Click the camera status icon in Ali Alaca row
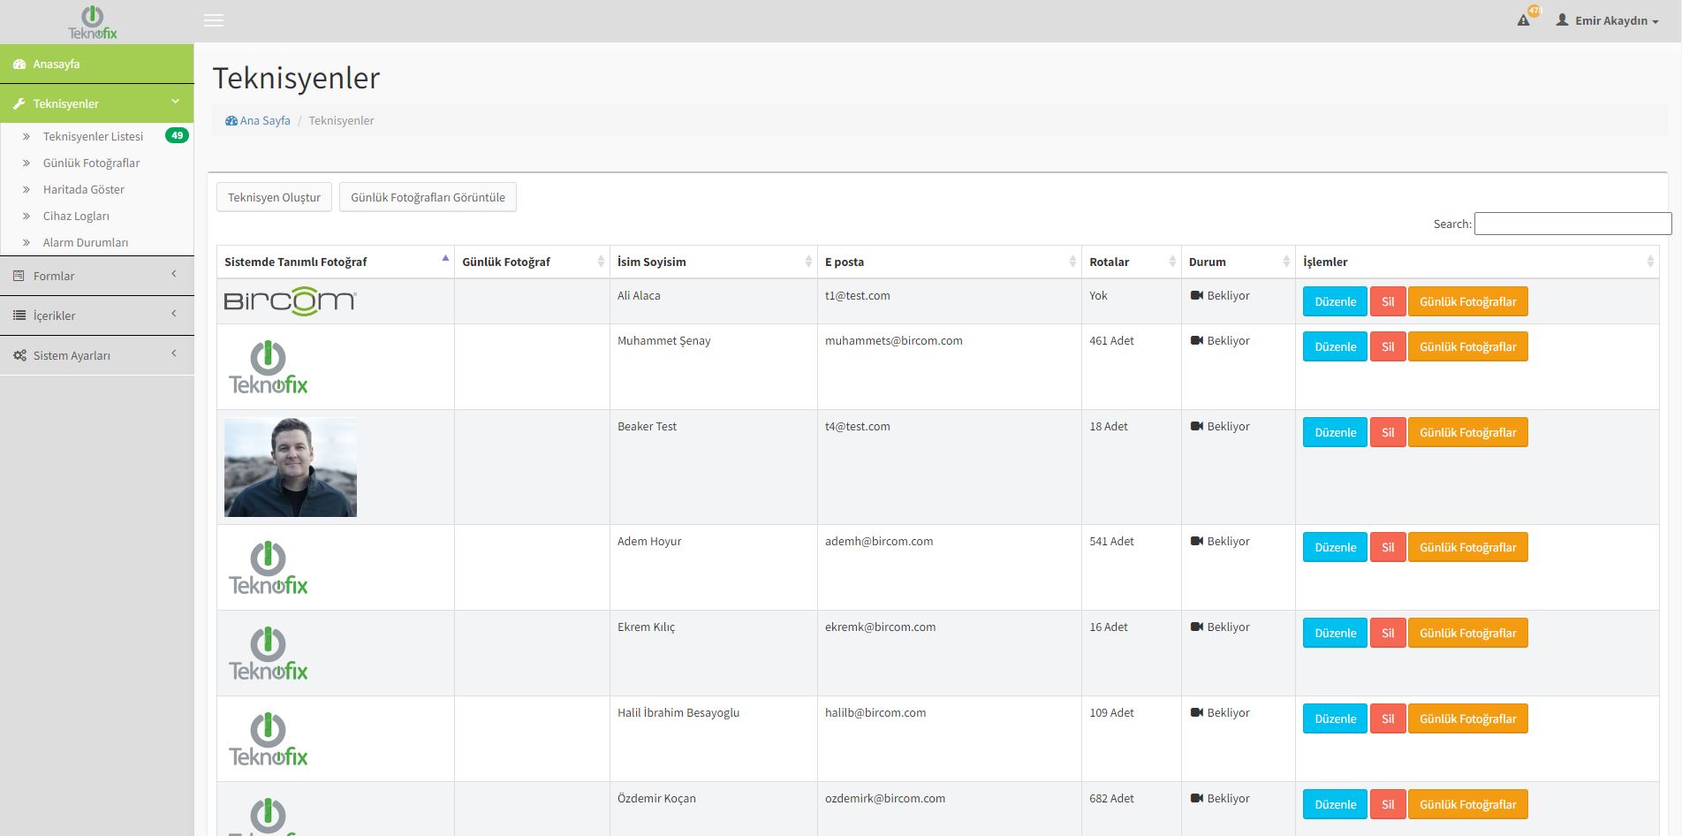Screen dimensions: 1682x836 (x=1197, y=296)
